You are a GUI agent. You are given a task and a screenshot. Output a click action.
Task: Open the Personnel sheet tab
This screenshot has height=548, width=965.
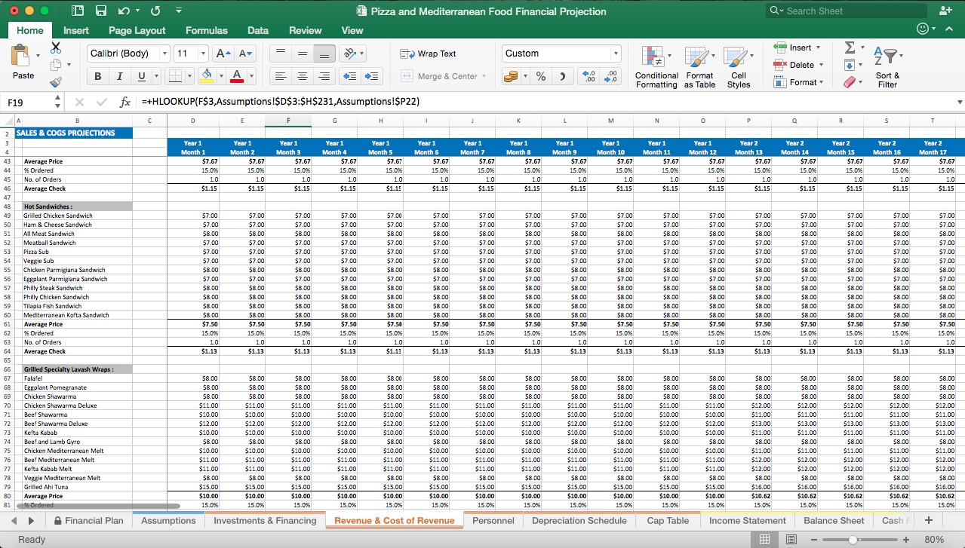click(x=493, y=521)
